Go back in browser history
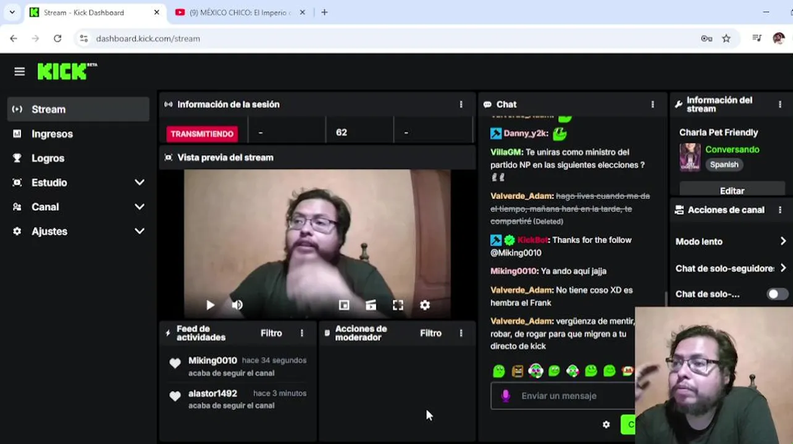The height and width of the screenshot is (444, 793). click(x=14, y=38)
